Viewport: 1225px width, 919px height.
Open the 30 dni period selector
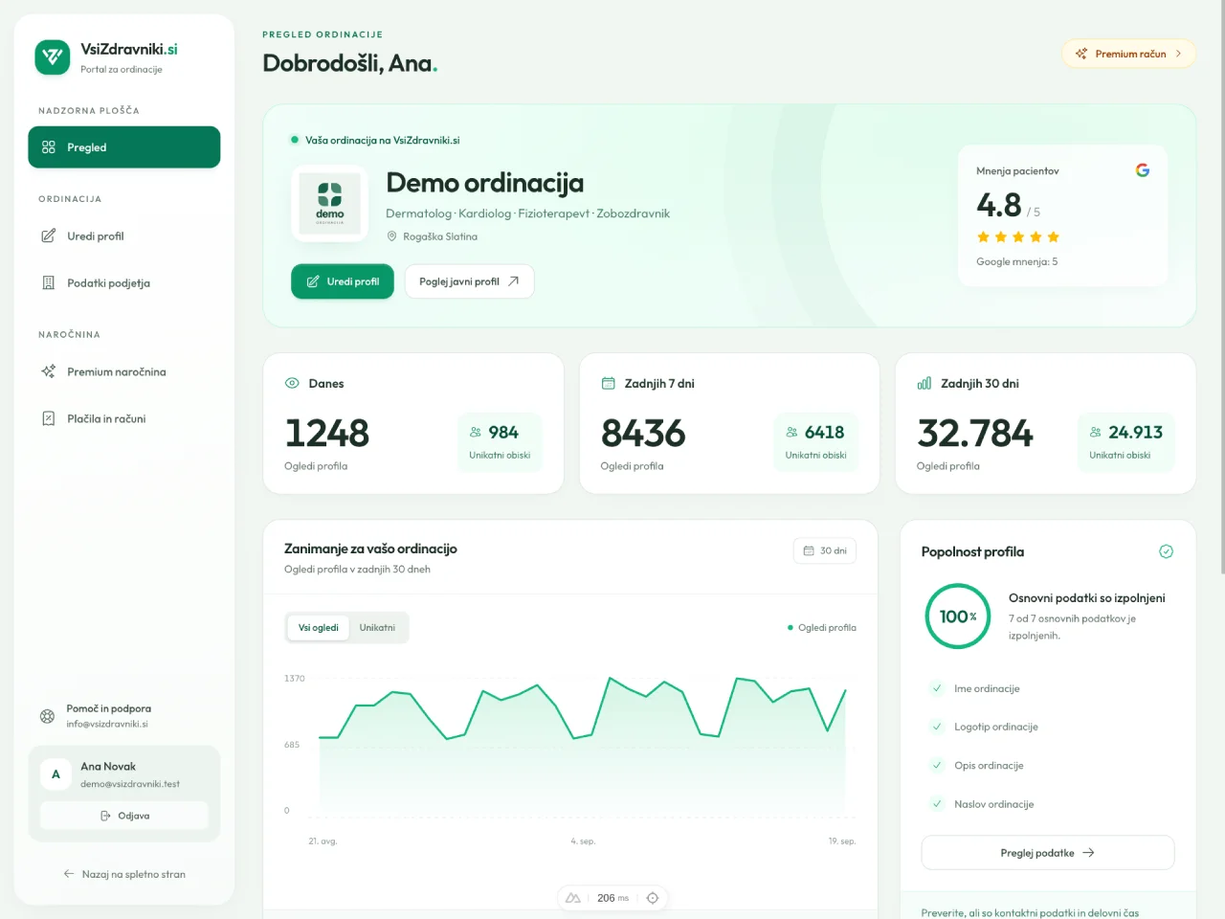825,550
